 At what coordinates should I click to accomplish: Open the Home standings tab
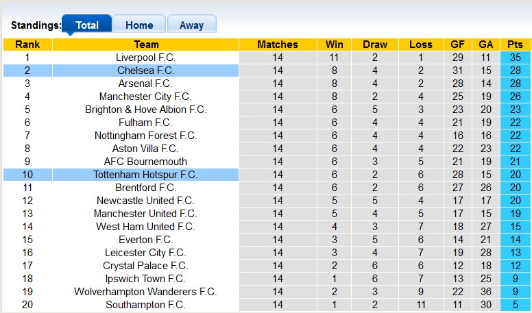(x=139, y=25)
